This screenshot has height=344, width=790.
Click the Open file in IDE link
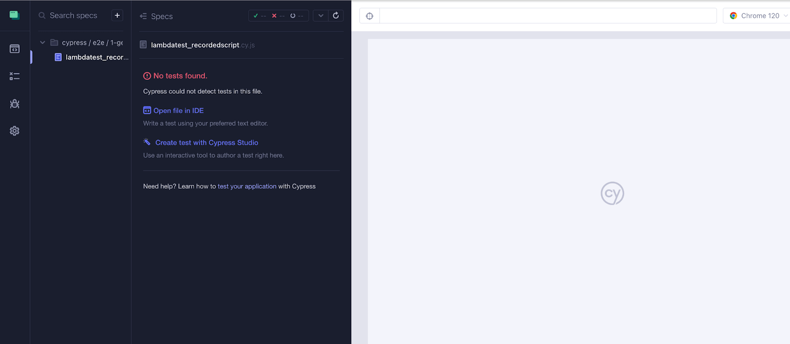click(x=178, y=110)
